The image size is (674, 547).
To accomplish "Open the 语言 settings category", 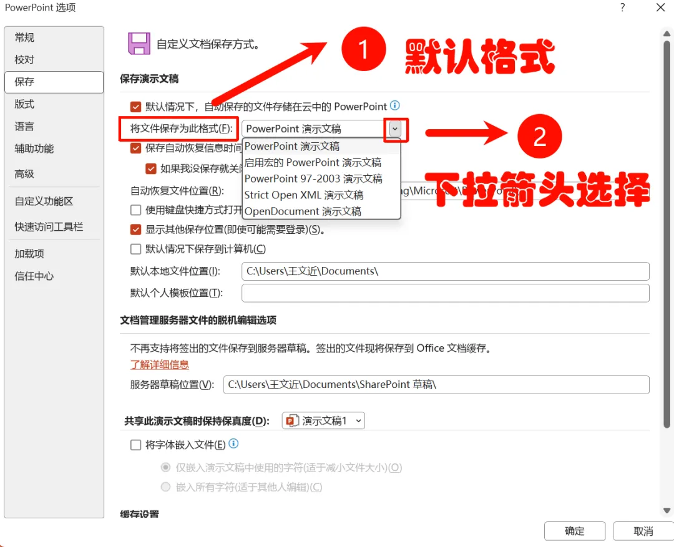I will coord(54,127).
